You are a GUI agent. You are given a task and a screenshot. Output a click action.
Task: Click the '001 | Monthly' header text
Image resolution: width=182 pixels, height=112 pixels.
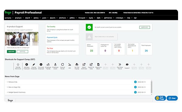click(x=113, y=13)
